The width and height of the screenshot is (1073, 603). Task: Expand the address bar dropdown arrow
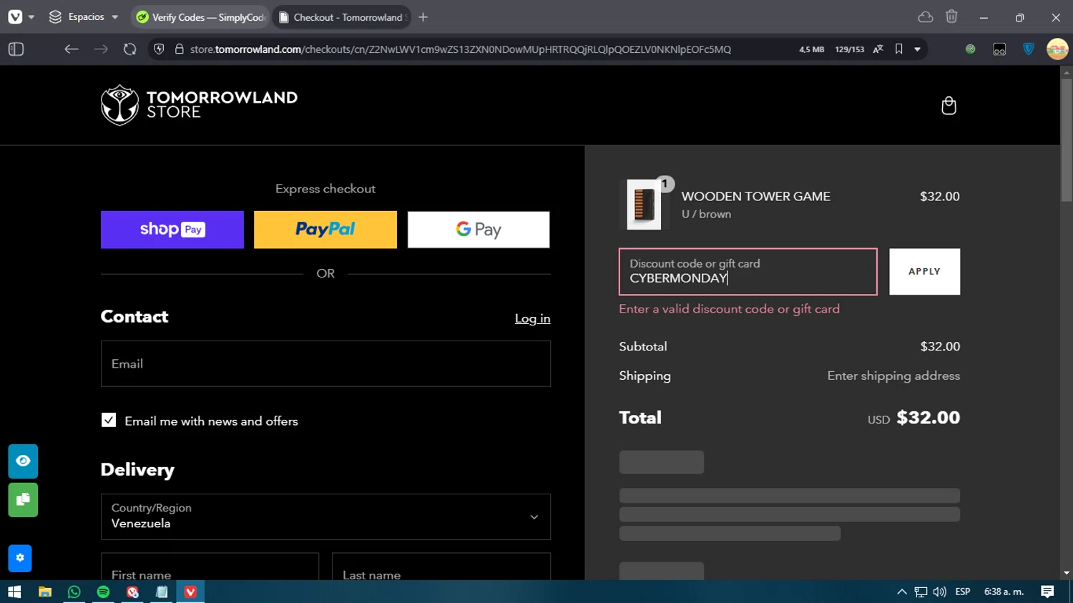917,49
